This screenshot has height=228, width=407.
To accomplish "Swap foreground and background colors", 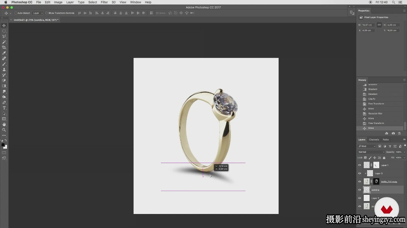I will 6,140.
